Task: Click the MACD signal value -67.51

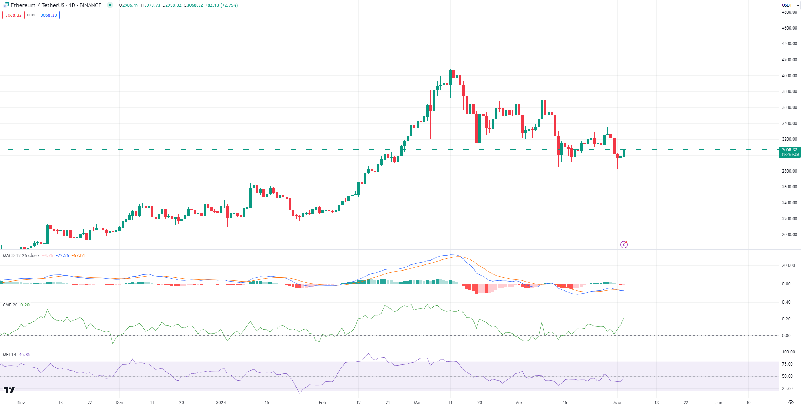Action: tap(78, 256)
